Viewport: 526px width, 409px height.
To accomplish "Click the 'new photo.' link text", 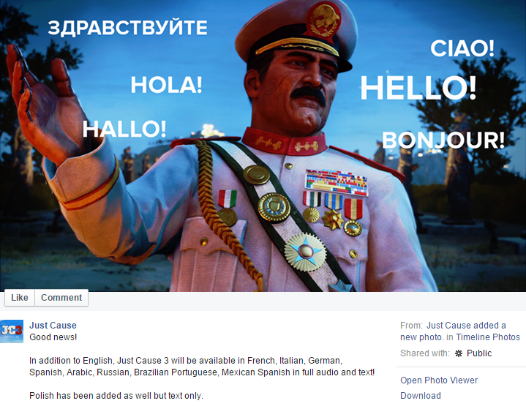I will coord(422,337).
